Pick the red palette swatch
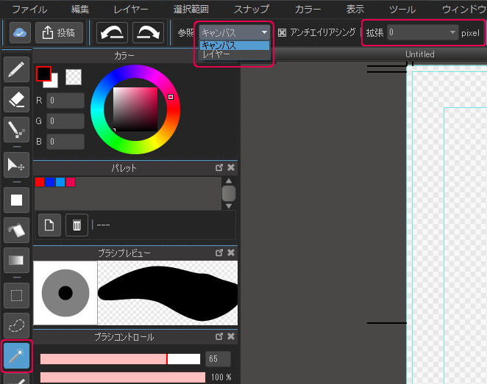Image resolution: width=487 pixels, height=384 pixels. coord(40,182)
